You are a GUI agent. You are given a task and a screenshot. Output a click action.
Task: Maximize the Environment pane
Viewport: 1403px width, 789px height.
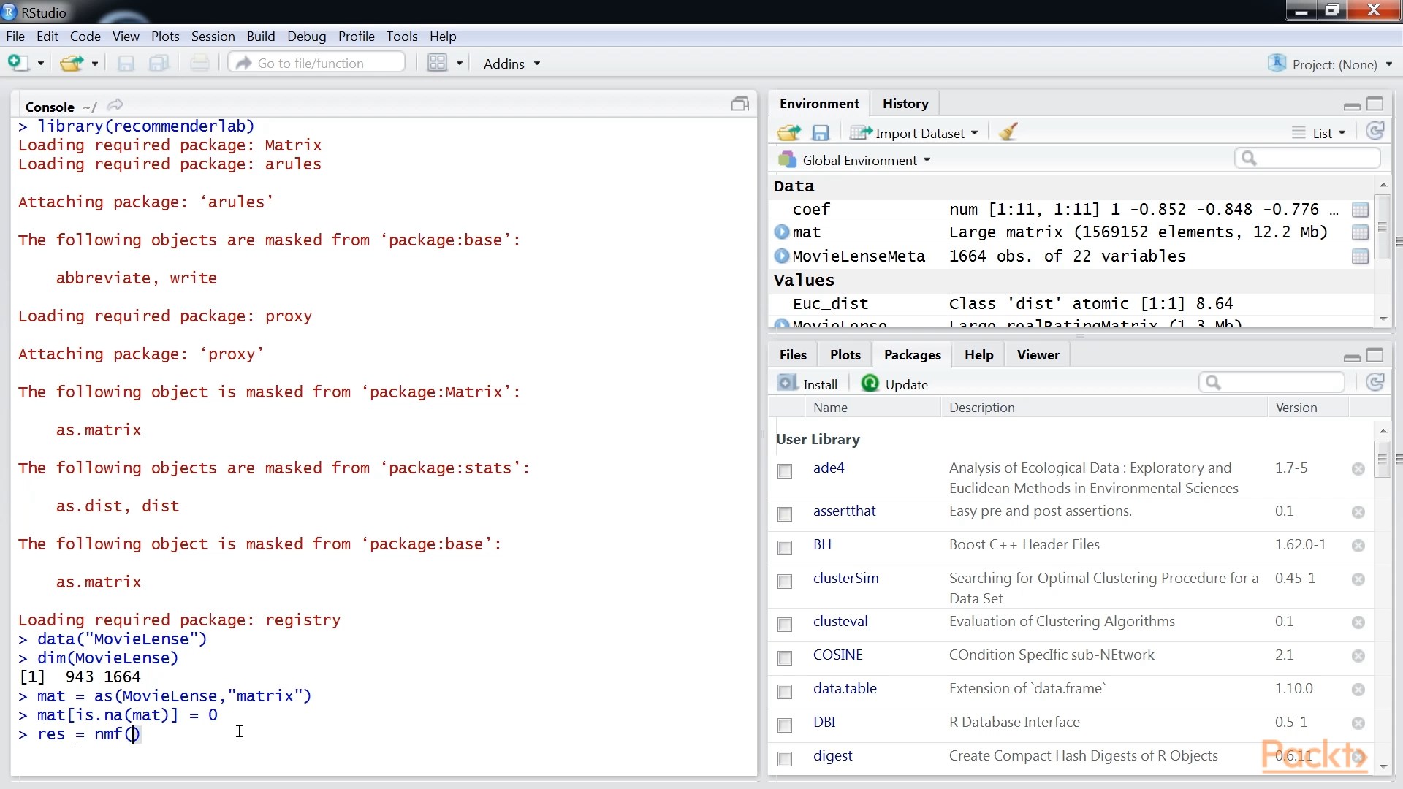pyautogui.click(x=1375, y=104)
